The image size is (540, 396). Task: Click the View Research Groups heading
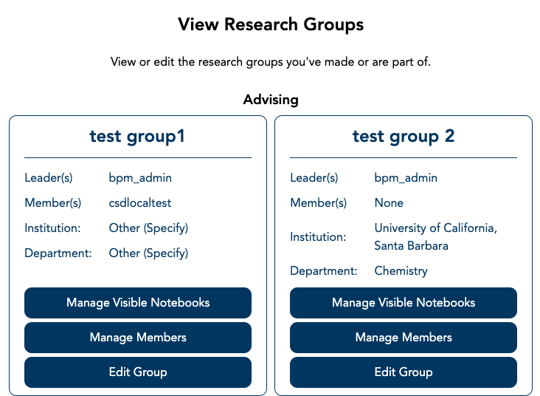tap(271, 24)
